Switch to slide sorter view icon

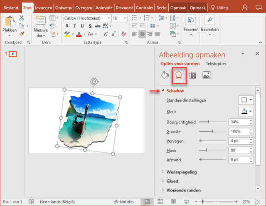(x=160, y=202)
